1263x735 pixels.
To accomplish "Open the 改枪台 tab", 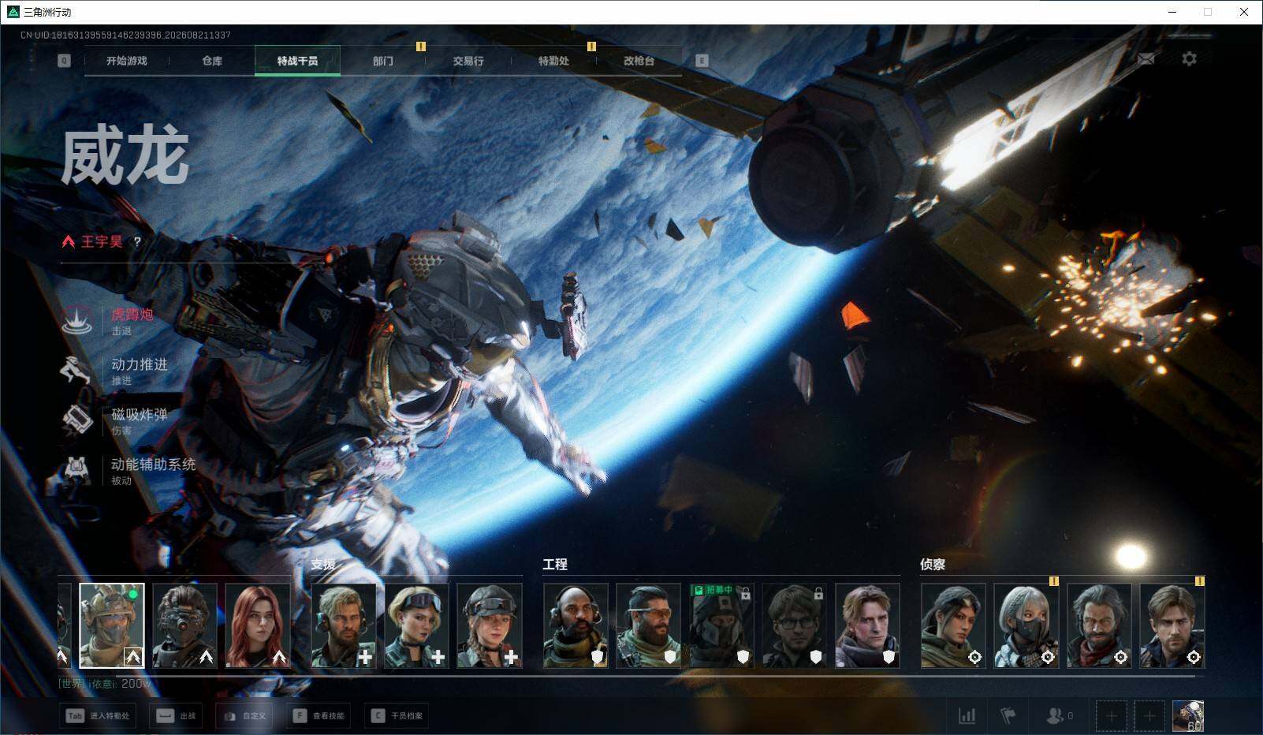I will (x=639, y=61).
